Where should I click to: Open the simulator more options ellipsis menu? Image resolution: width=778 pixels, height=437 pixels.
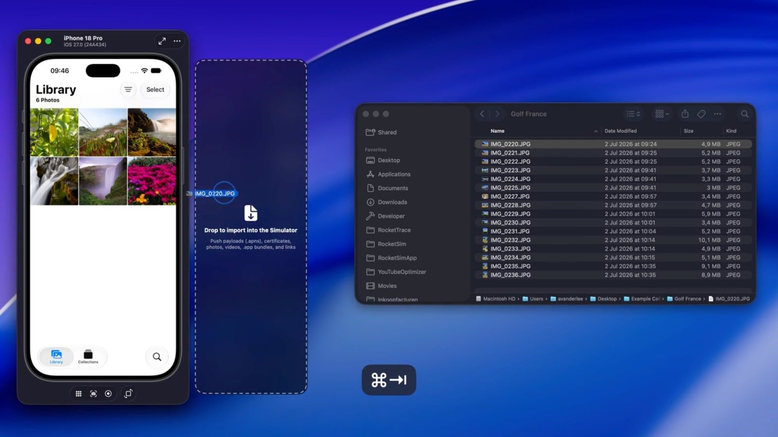pos(177,41)
